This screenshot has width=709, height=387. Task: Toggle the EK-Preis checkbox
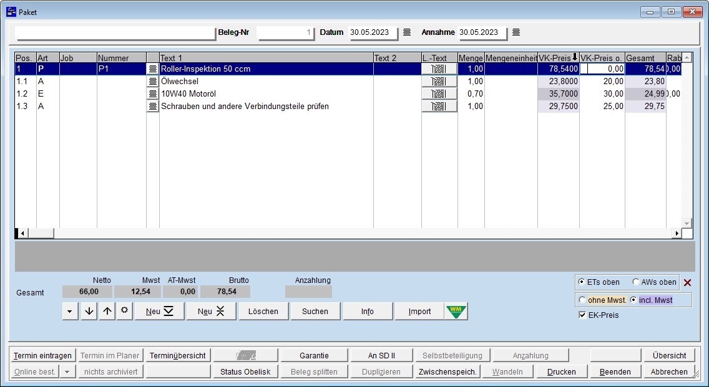coord(582,315)
